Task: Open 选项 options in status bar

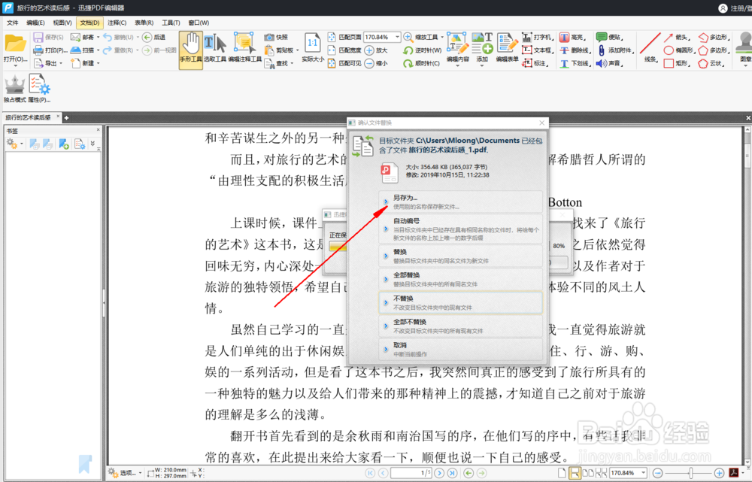Action: pos(125,473)
